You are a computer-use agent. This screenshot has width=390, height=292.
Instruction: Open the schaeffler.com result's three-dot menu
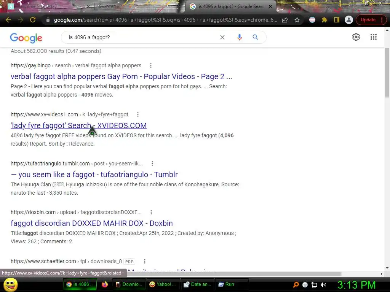point(144,261)
